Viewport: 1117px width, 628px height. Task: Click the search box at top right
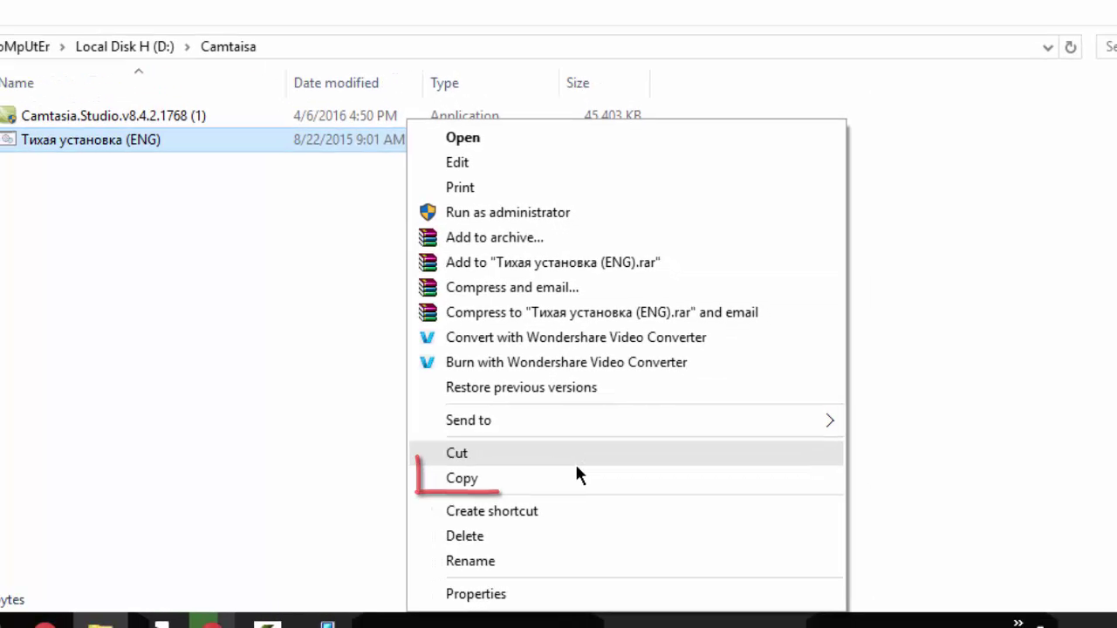point(1108,47)
